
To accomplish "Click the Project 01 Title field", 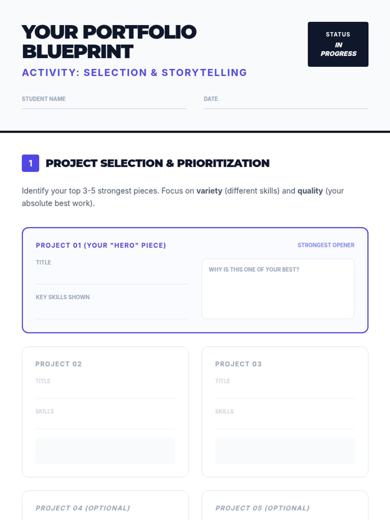I will pos(112,272).
